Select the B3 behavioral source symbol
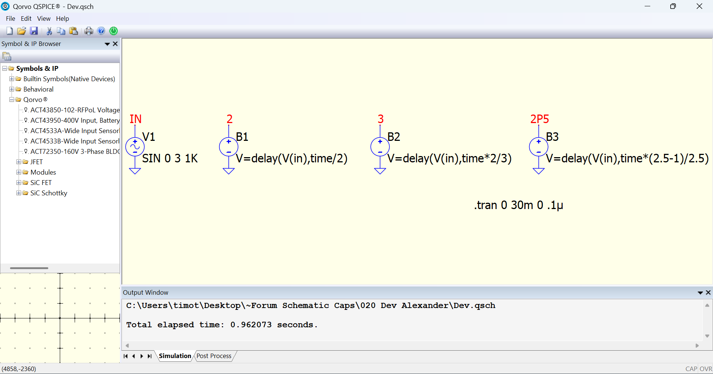 tap(538, 147)
